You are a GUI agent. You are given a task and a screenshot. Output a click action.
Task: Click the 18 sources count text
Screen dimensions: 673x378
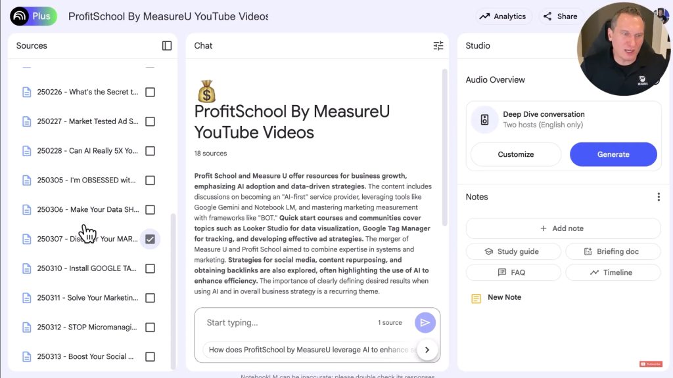[x=210, y=154]
